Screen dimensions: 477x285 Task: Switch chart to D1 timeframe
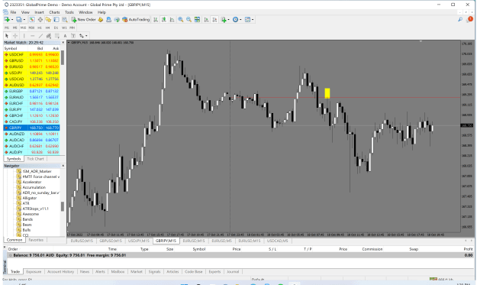tap(56, 28)
